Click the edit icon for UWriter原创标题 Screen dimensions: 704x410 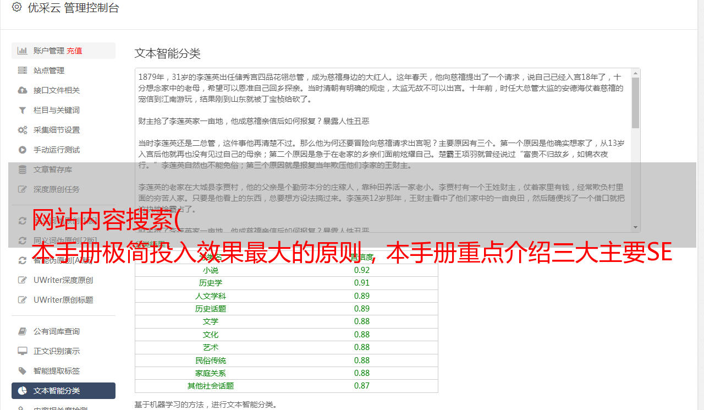(23, 300)
